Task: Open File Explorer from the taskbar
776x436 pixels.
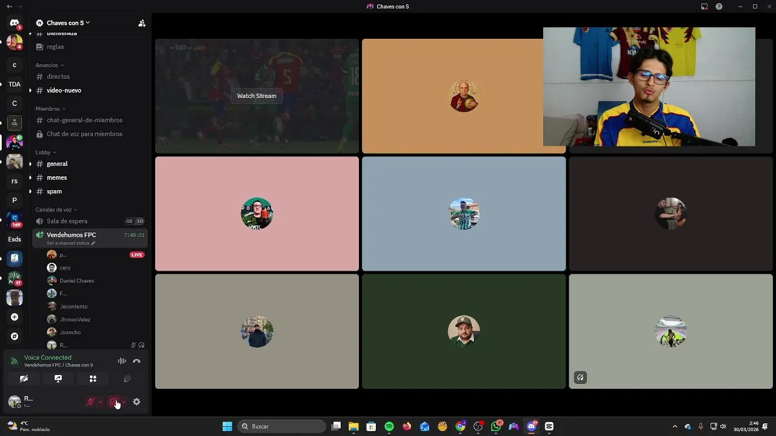Action: point(353,426)
